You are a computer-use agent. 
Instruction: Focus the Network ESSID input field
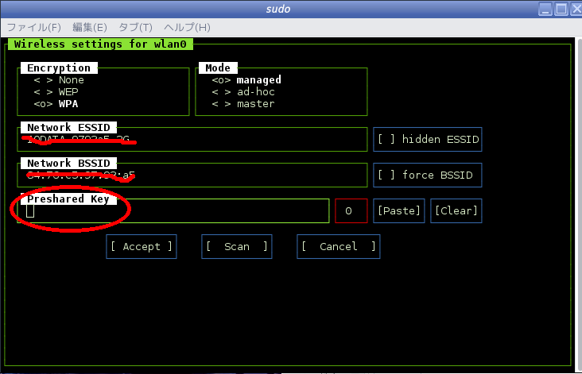pos(192,140)
